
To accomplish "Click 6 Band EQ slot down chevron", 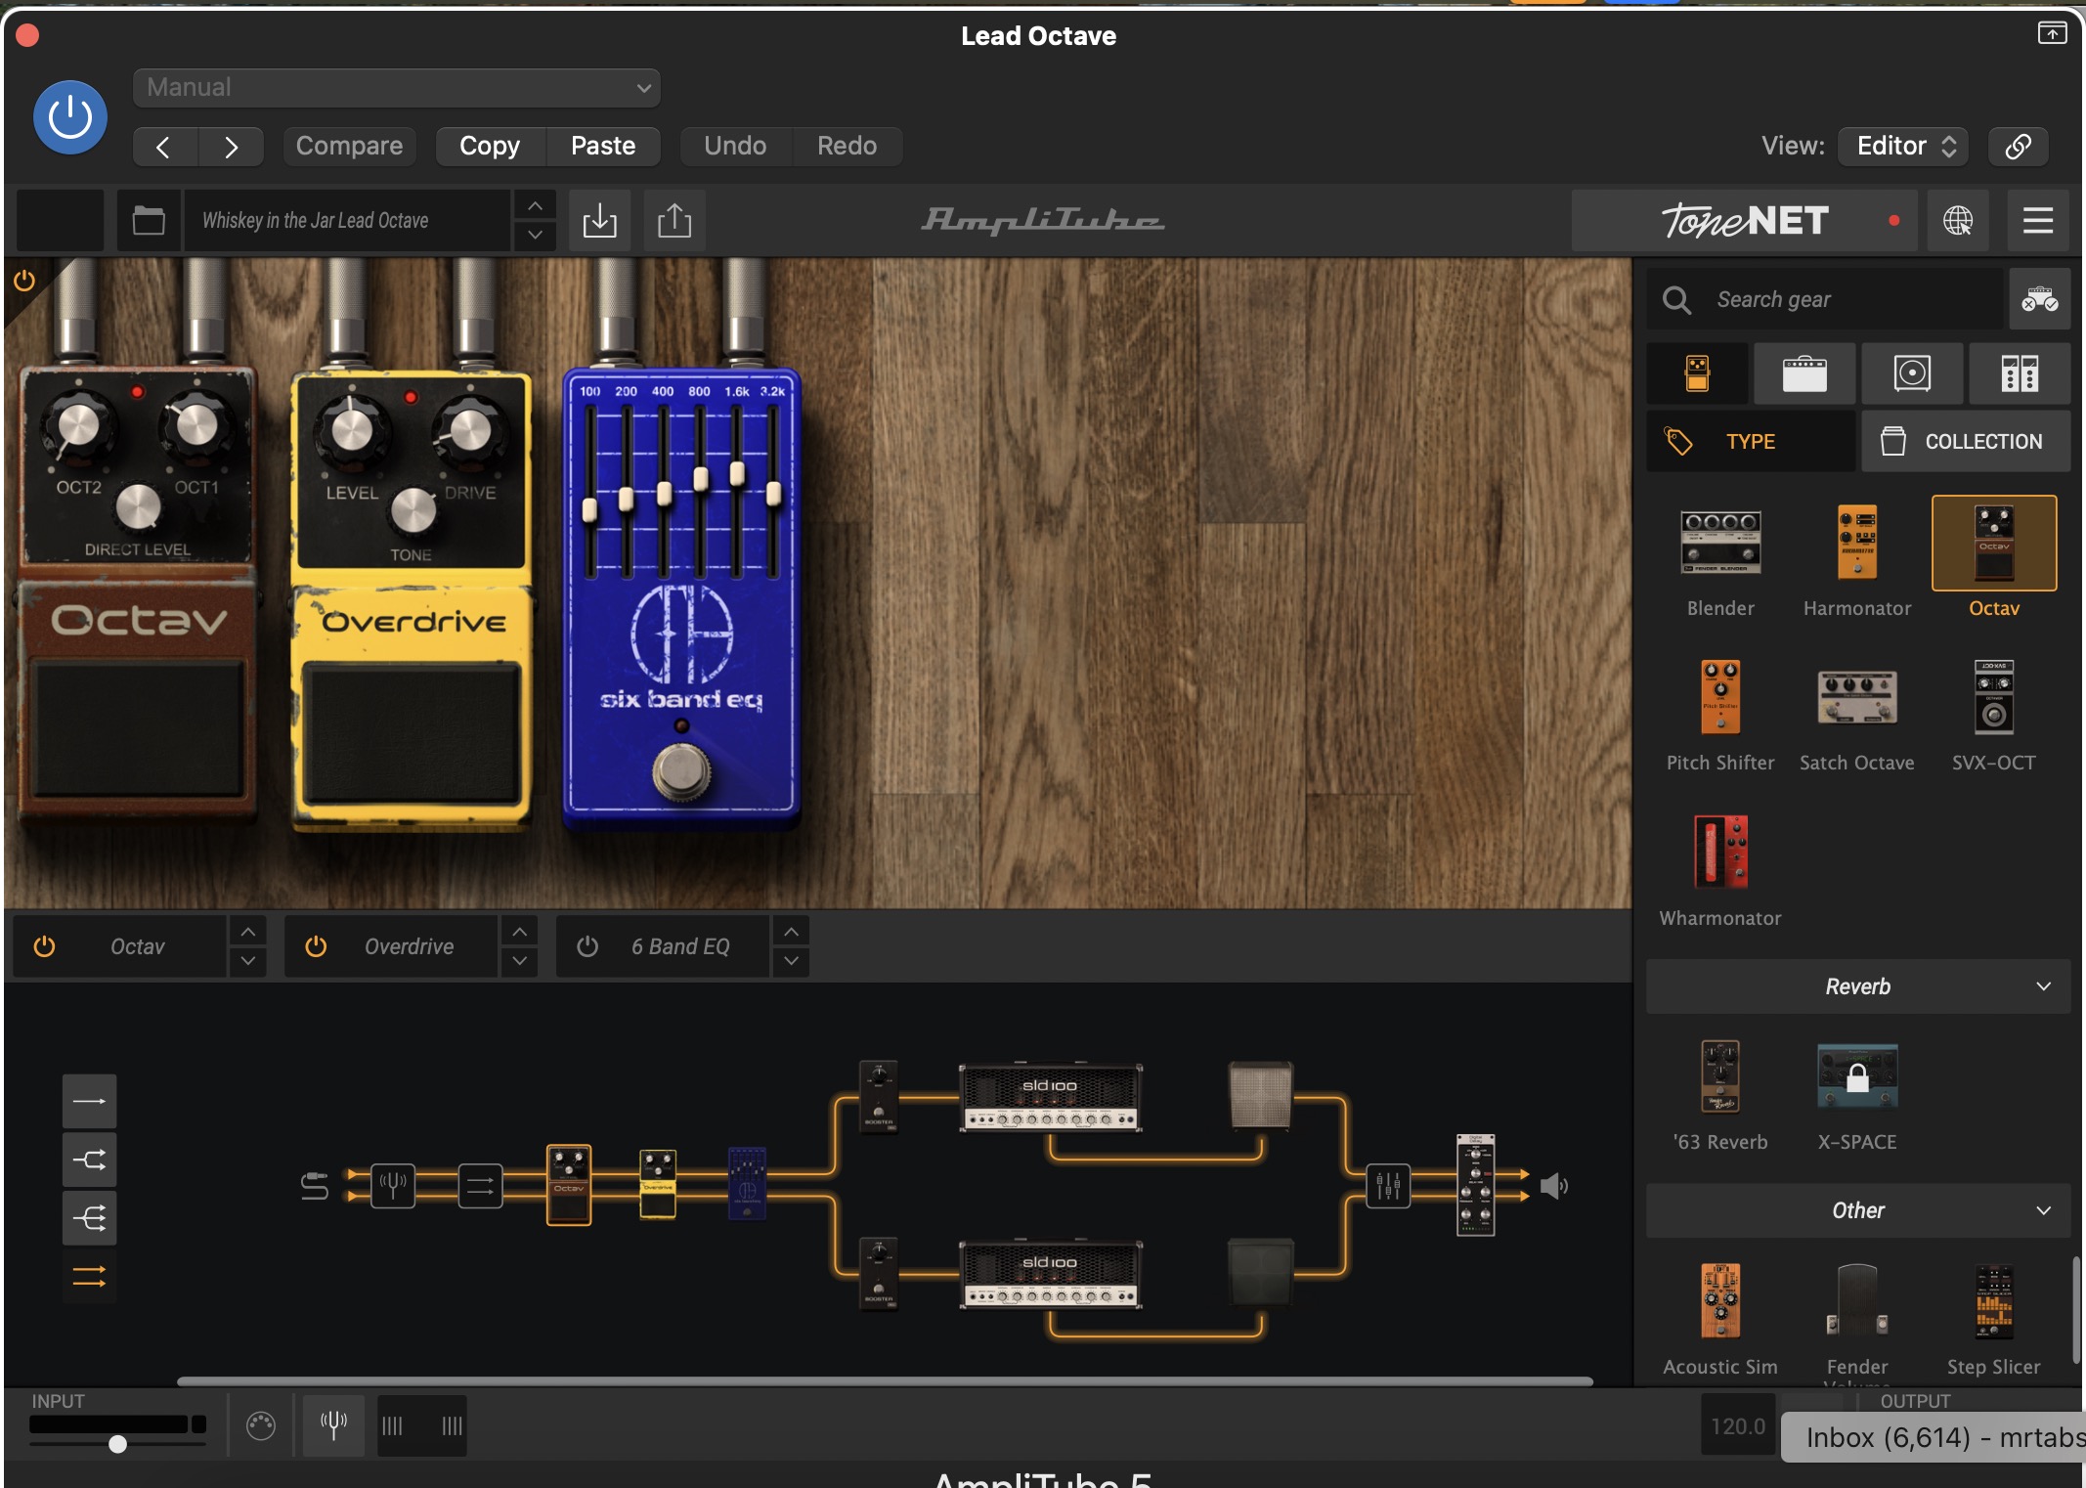I will tap(792, 961).
